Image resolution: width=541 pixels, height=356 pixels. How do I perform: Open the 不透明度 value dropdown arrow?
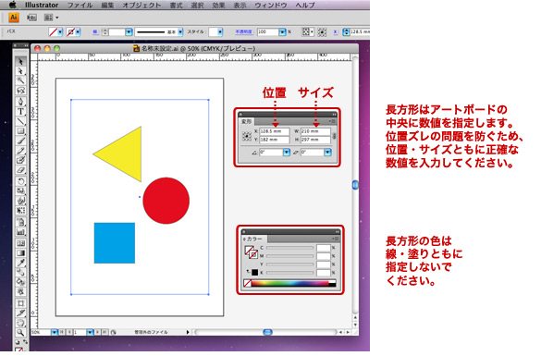(x=282, y=32)
